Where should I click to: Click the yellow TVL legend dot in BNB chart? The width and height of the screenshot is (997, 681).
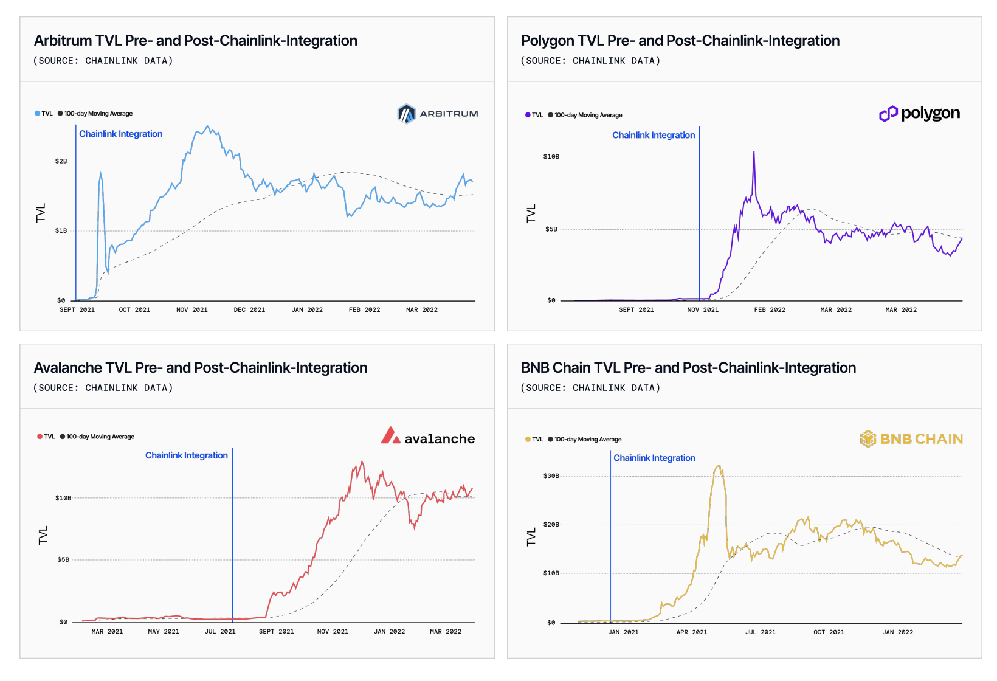tap(528, 439)
